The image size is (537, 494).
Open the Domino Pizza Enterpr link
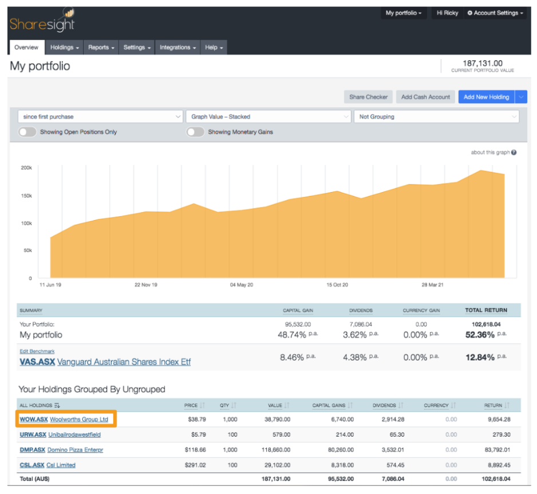[x=75, y=450]
